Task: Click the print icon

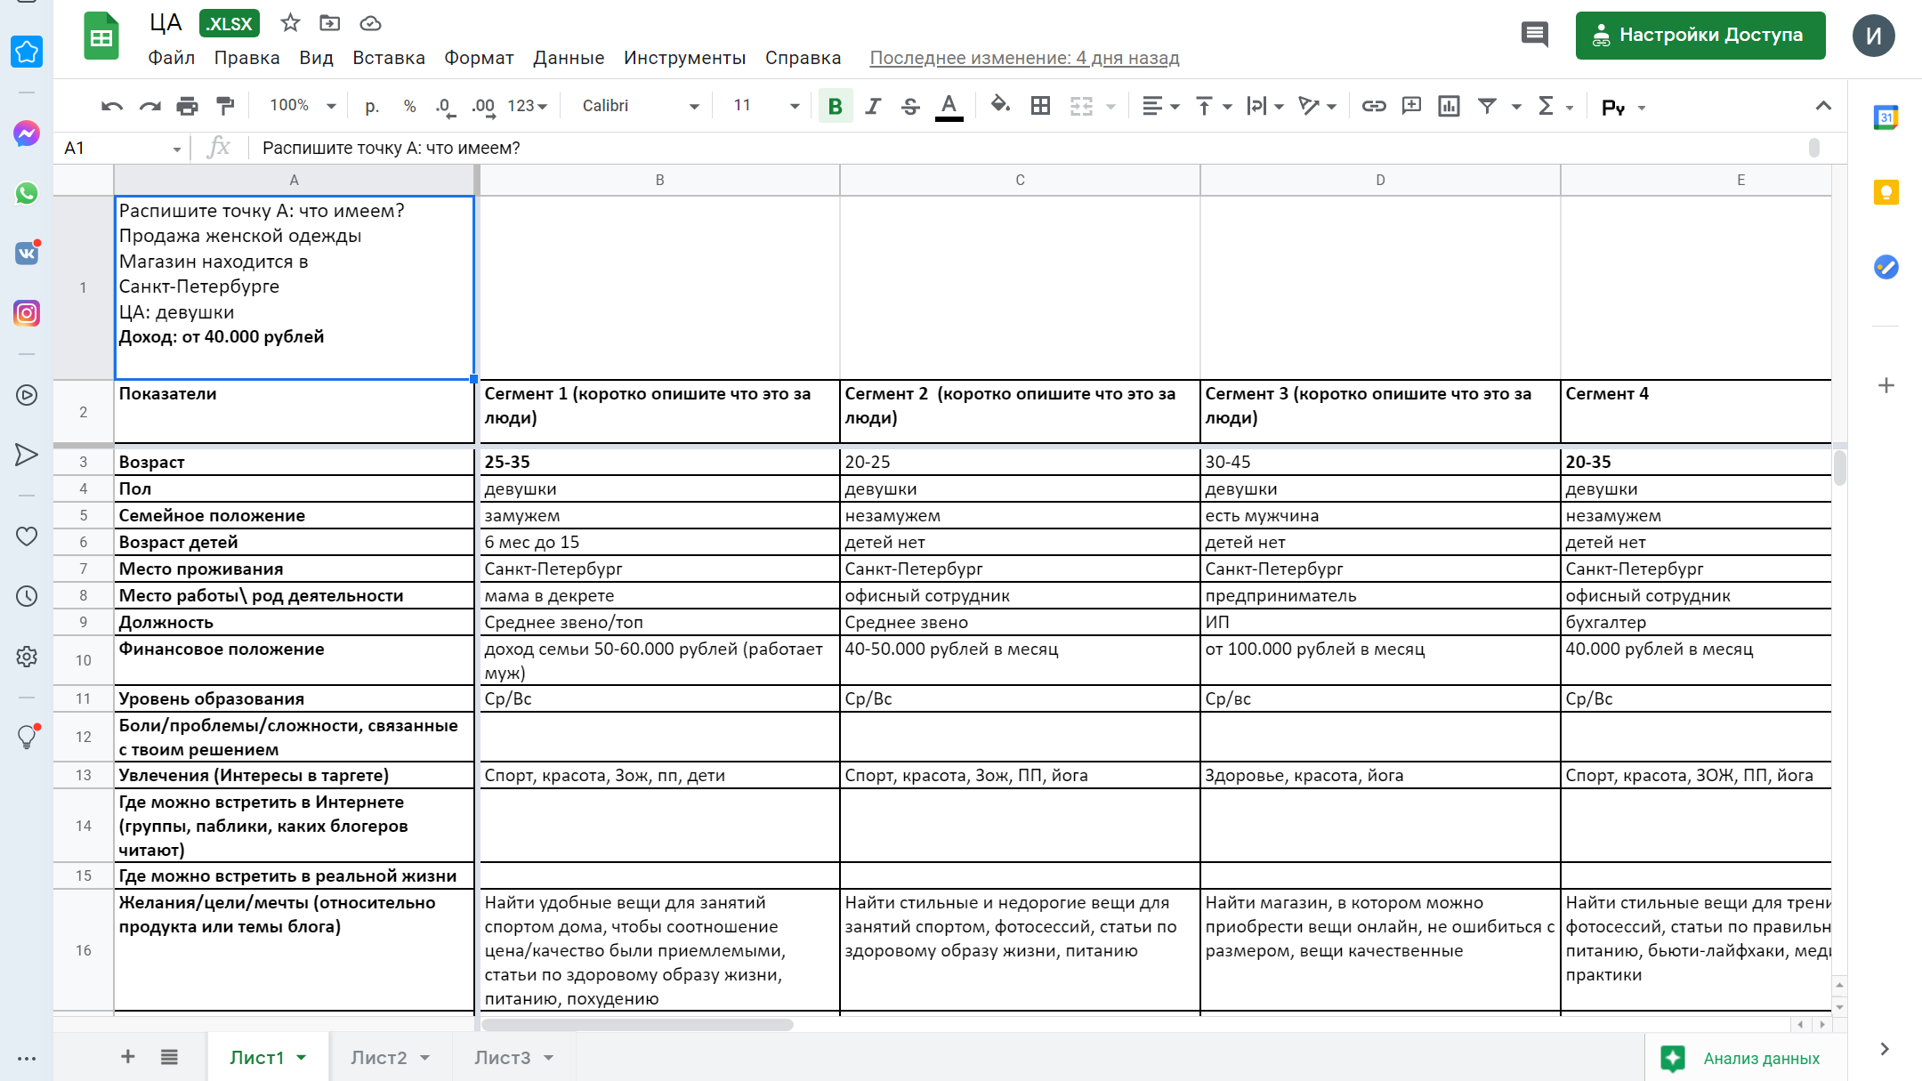Action: (187, 107)
